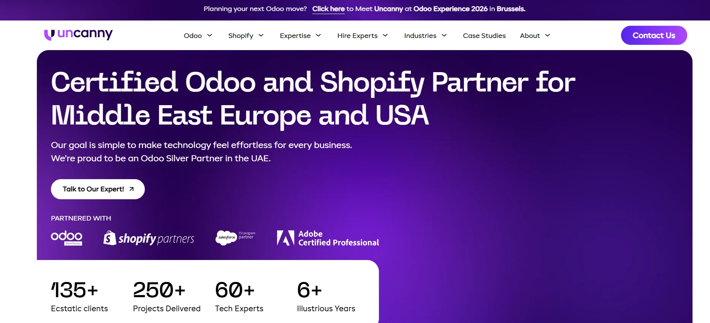Screen dimensions: 710x323
Task: Click the Uncanny logo in header
Action: point(78,35)
